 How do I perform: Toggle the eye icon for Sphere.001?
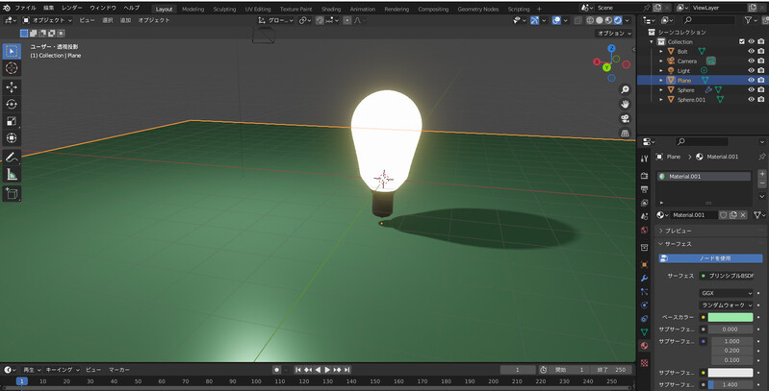tap(751, 99)
